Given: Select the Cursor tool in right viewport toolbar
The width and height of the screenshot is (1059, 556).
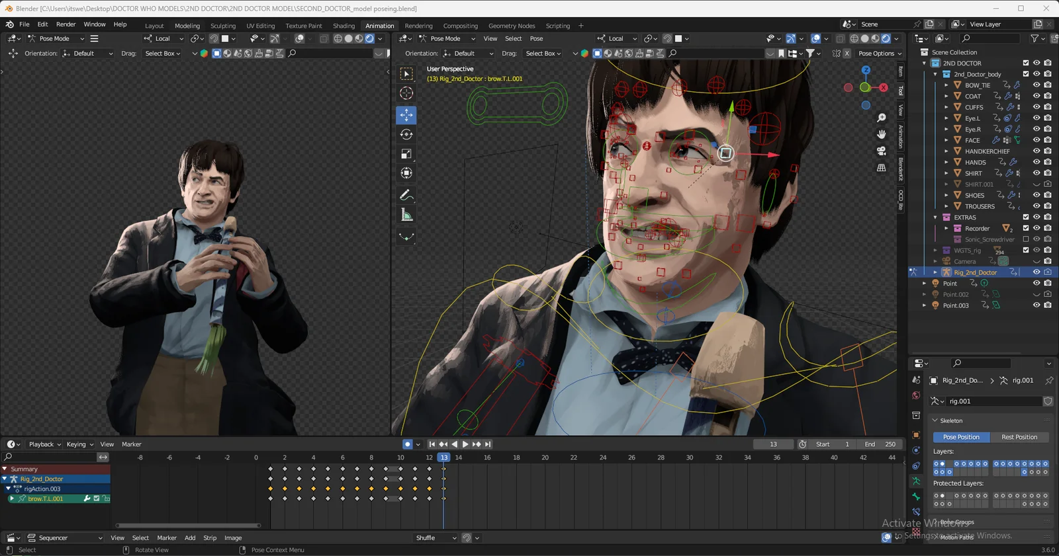Looking at the screenshot, I should [406, 93].
